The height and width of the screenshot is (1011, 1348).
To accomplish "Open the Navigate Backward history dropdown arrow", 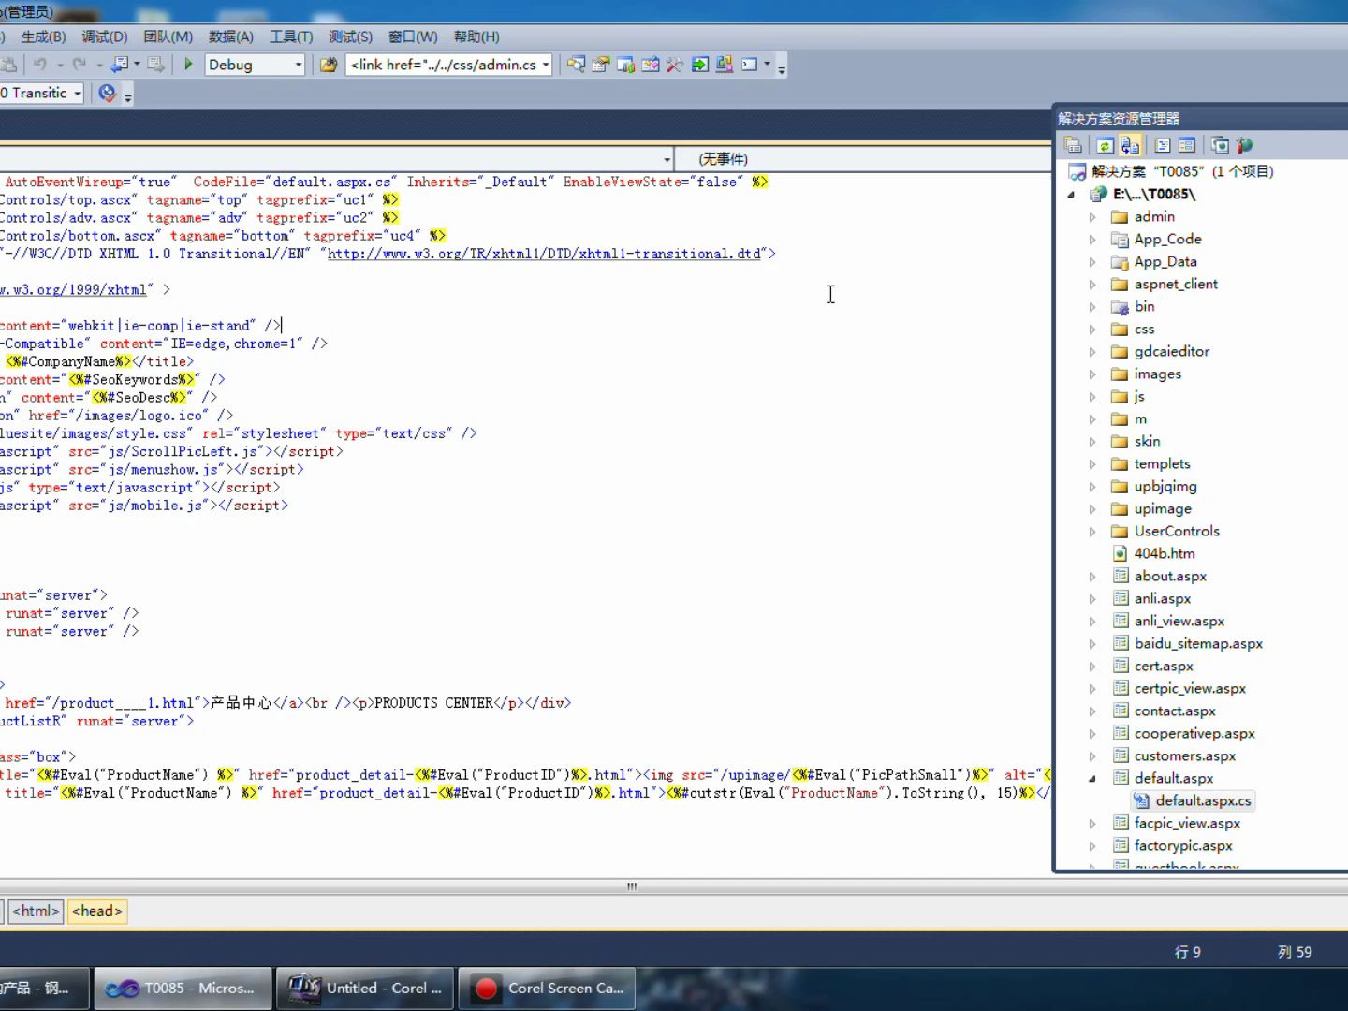I will pos(137,65).
